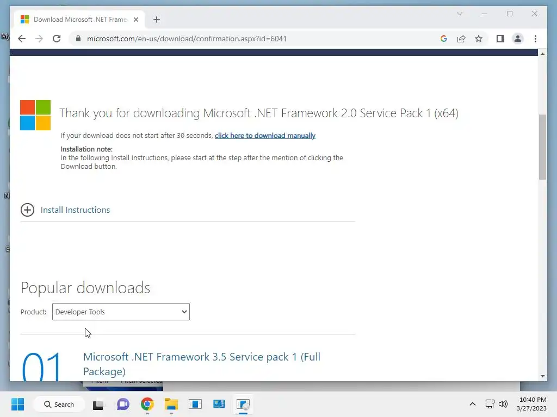This screenshot has height=417, width=557.
Task: Click the Popular downloads heading
Action: (85, 288)
